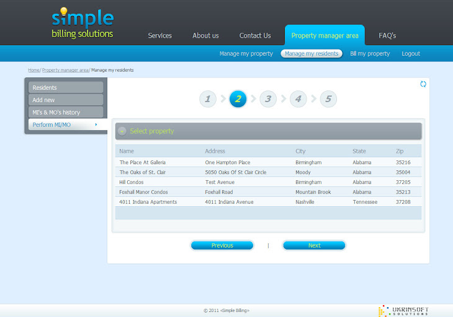The image size is (453, 317).
Task: Click the Ukrinsoft Solutions footer logo
Action: click(403, 311)
